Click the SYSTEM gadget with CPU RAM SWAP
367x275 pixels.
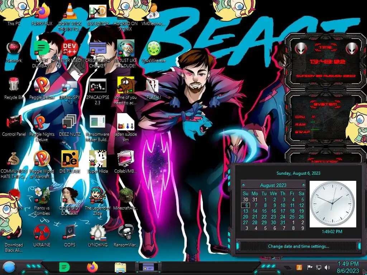tap(325, 118)
